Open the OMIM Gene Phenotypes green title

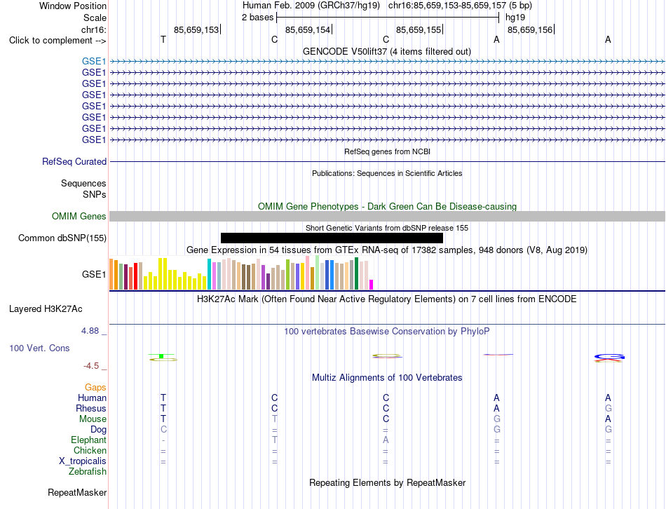[x=387, y=207]
